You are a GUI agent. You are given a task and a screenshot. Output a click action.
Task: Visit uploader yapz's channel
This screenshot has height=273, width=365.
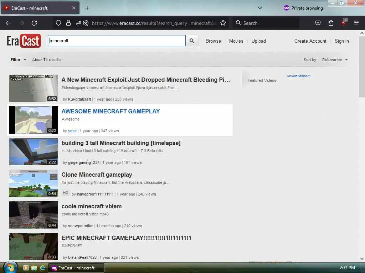[x=72, y=131]
